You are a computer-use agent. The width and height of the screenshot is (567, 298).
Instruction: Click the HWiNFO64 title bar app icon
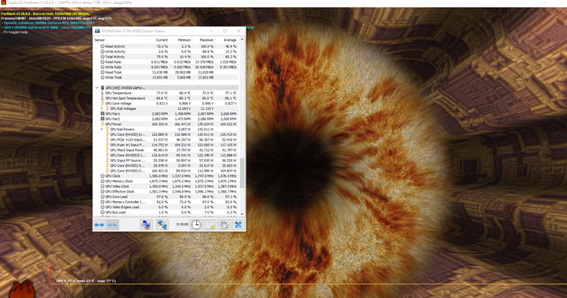pyautogui.click(x=97, y=31)
